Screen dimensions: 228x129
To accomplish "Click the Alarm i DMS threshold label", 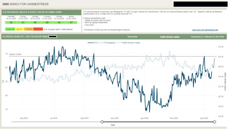I will 15,55.
